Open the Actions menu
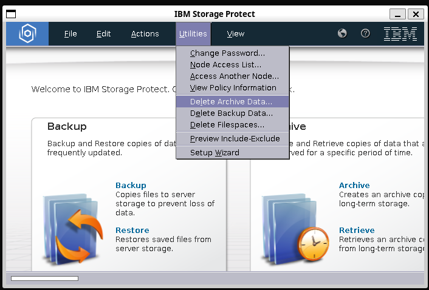The height and width of the screenshot is (290, 429). click(145, 34)
